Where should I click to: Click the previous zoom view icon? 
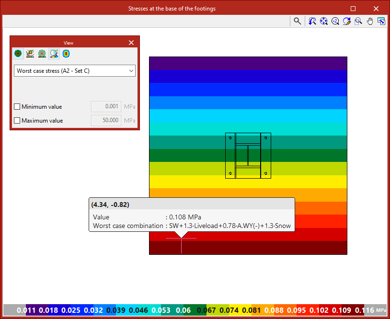coord(312,21)
